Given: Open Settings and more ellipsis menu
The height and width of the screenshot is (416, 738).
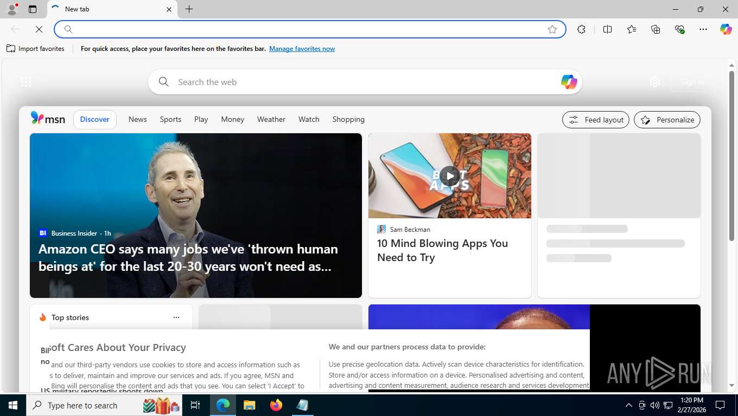Looking at the screenshot, I should point(703,29).
